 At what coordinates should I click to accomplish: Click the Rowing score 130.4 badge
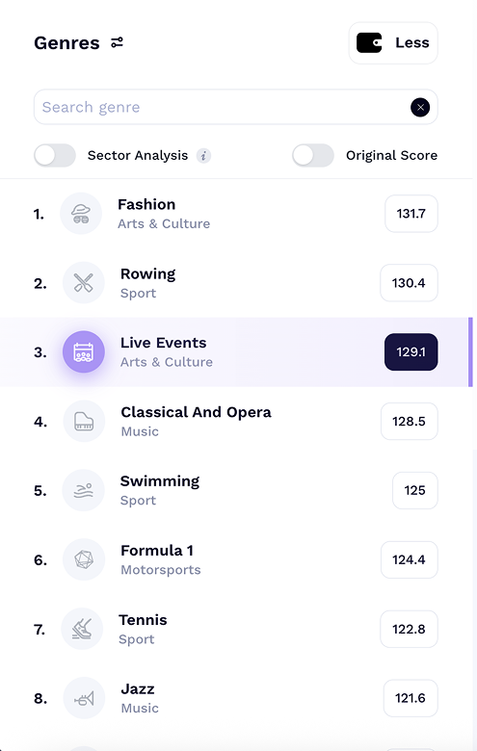(409, 283)
